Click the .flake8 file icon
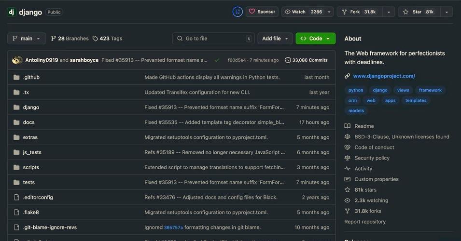This screenshot has width=461, height=241. pos(17,212)
